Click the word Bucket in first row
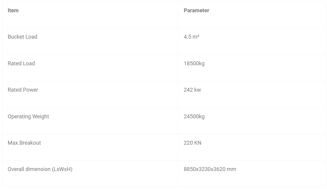The height and width of the screenshot is (189, 327). pos(16,37)
